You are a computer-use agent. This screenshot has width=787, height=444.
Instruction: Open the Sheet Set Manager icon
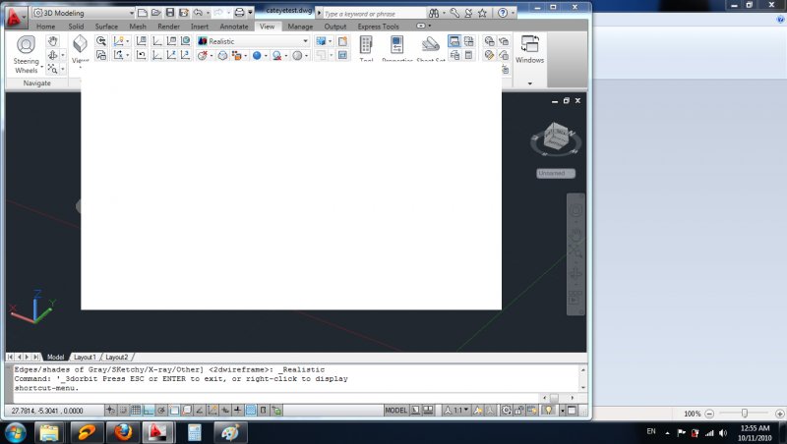[431, 44]
